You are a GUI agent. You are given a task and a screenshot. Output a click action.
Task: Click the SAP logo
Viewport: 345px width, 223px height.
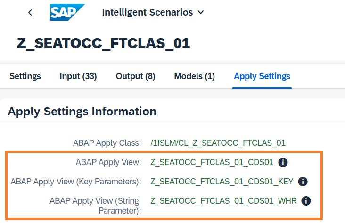[x=67, y=12]
